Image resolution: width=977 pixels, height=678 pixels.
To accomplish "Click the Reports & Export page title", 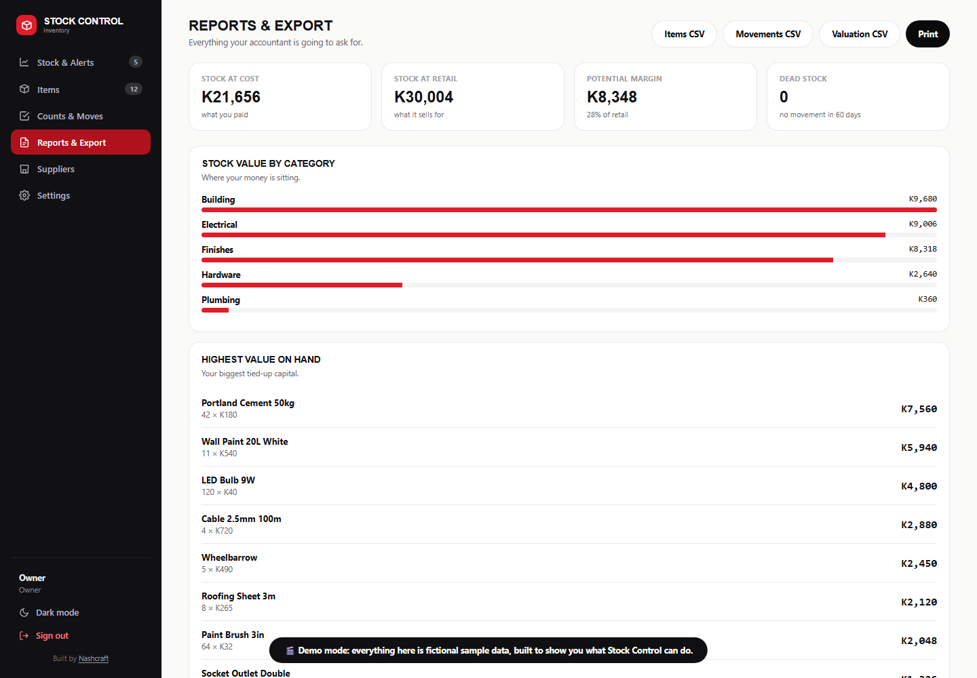I will [x=261, y=26].
